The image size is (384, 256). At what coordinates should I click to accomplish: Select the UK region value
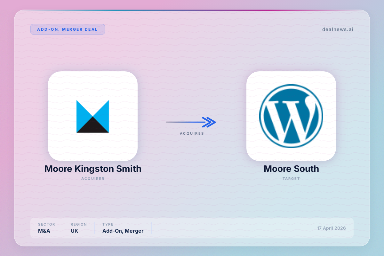coord(74,231)
